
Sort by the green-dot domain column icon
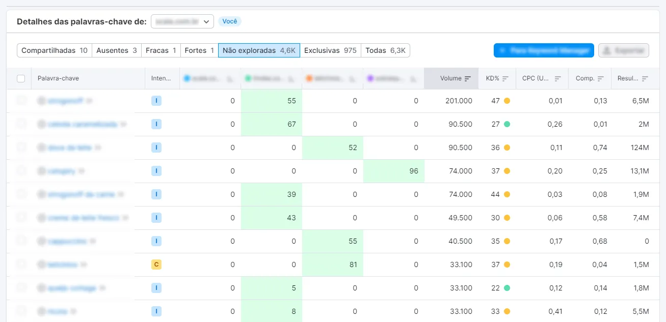click(291, 79)
